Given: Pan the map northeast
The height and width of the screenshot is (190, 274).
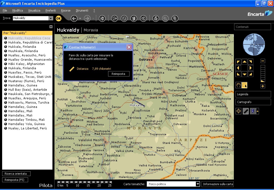Looking at the screenshot, I should (250, 62).
